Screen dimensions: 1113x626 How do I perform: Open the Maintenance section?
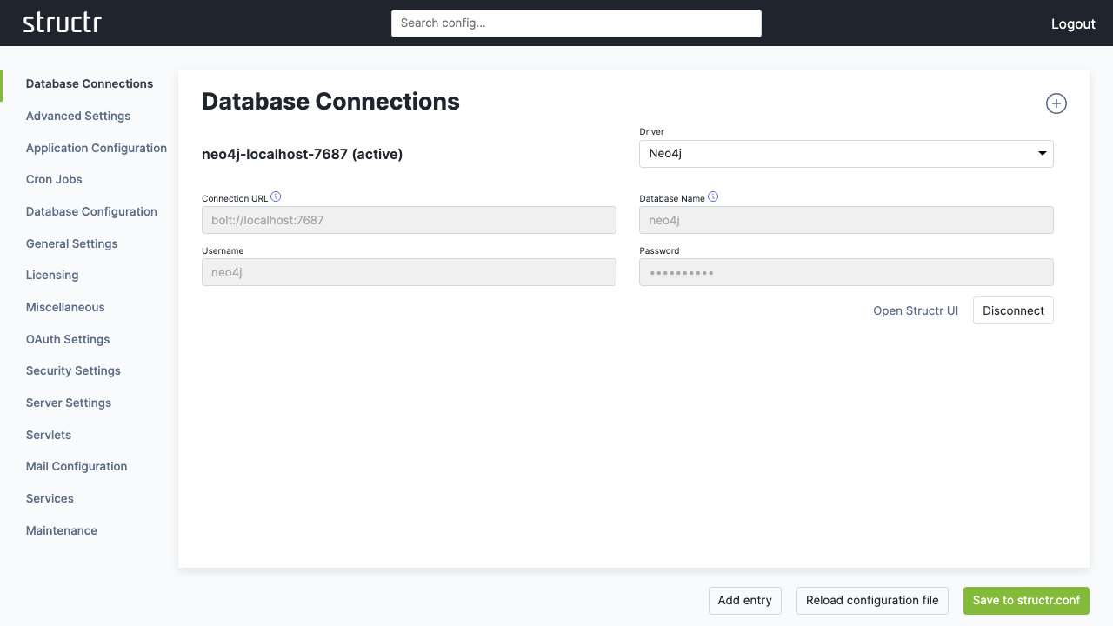pos(61,530)
